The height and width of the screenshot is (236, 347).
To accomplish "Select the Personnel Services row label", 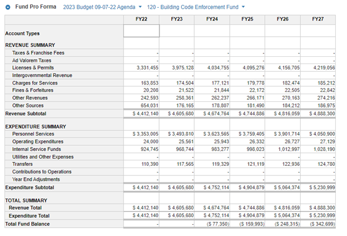I will 33,134.
